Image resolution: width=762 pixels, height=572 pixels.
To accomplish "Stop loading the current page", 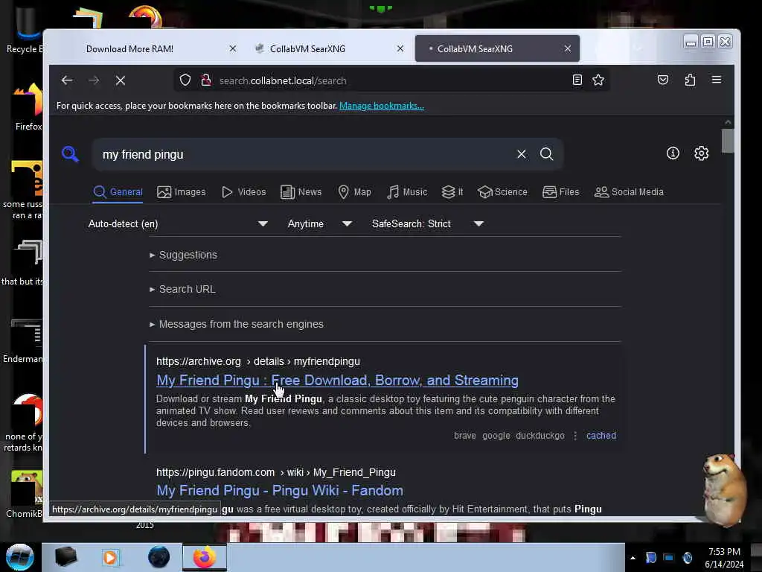I will click(121, 80).
